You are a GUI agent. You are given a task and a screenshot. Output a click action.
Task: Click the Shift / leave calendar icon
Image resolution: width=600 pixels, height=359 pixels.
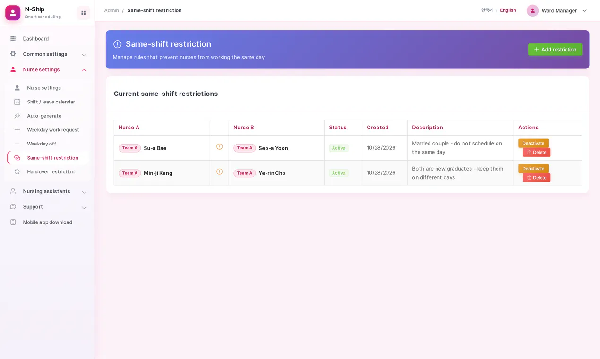click(17, 102)
